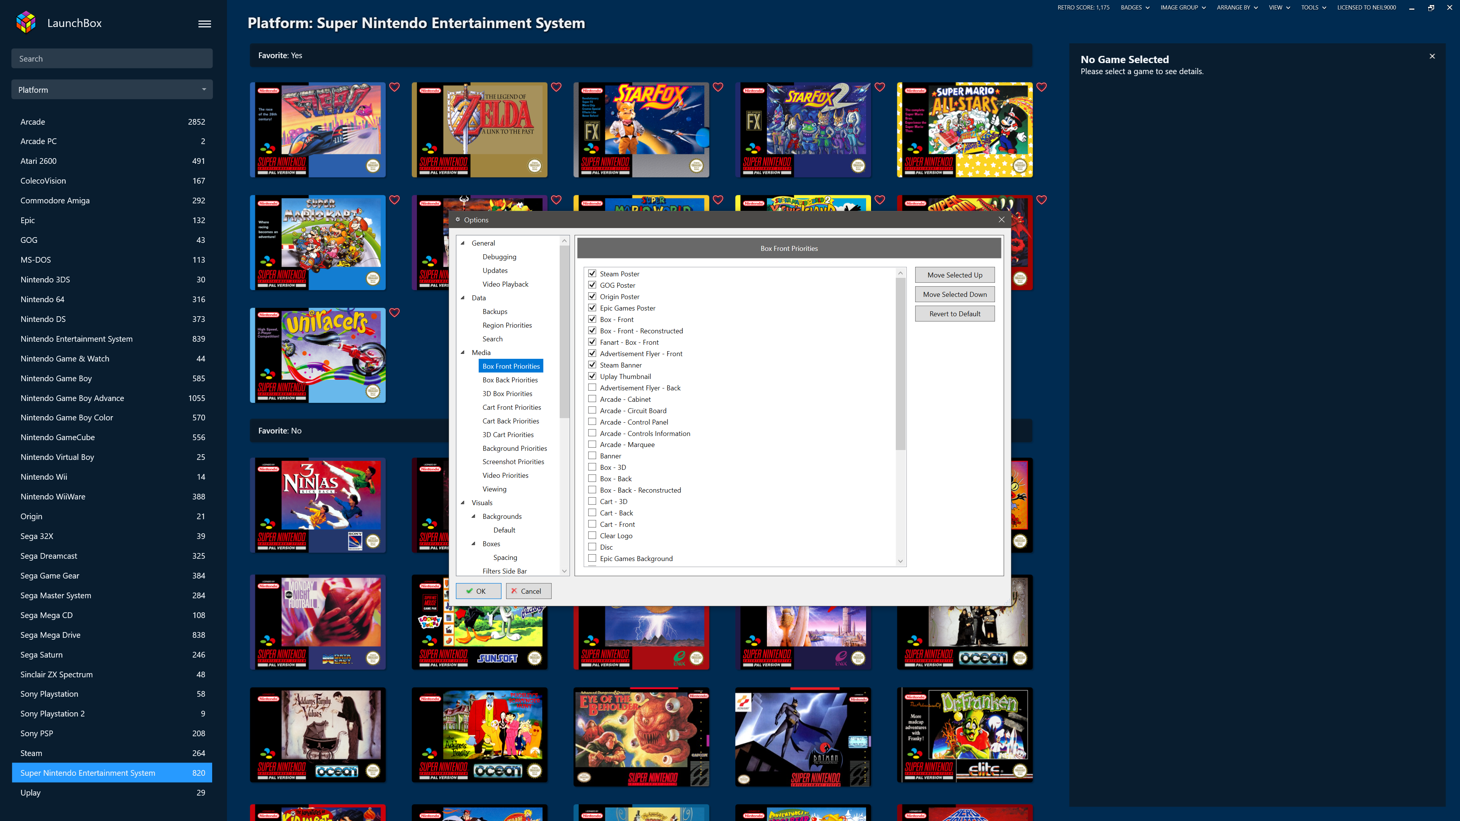Unfavorite F-Zero with its heart icon
This screenshot has width=1460, height=821.
pos(395,87)
